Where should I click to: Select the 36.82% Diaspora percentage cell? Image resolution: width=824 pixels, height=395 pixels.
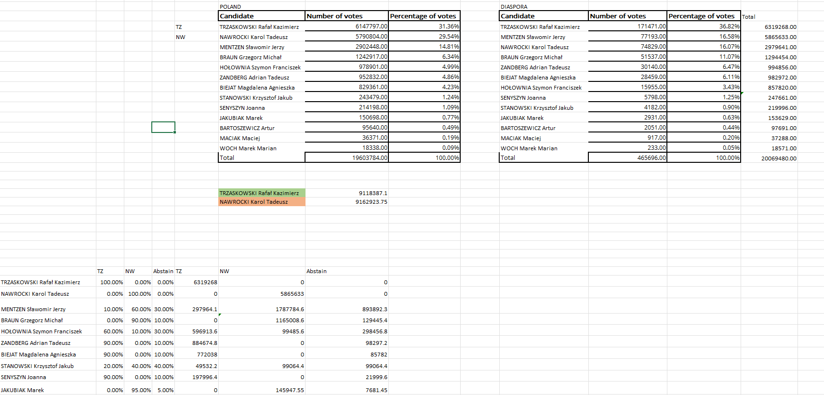[729, 26]
